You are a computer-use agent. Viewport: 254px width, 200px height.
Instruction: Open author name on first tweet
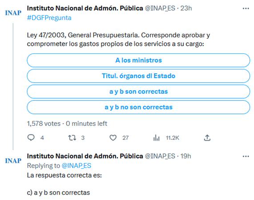coord(85,8)
